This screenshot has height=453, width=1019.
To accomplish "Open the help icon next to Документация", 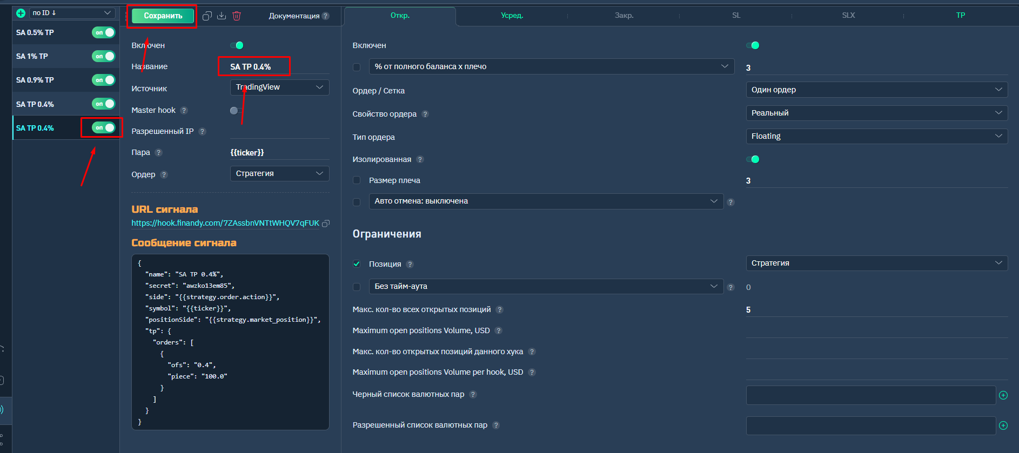I will click(325, 16).
